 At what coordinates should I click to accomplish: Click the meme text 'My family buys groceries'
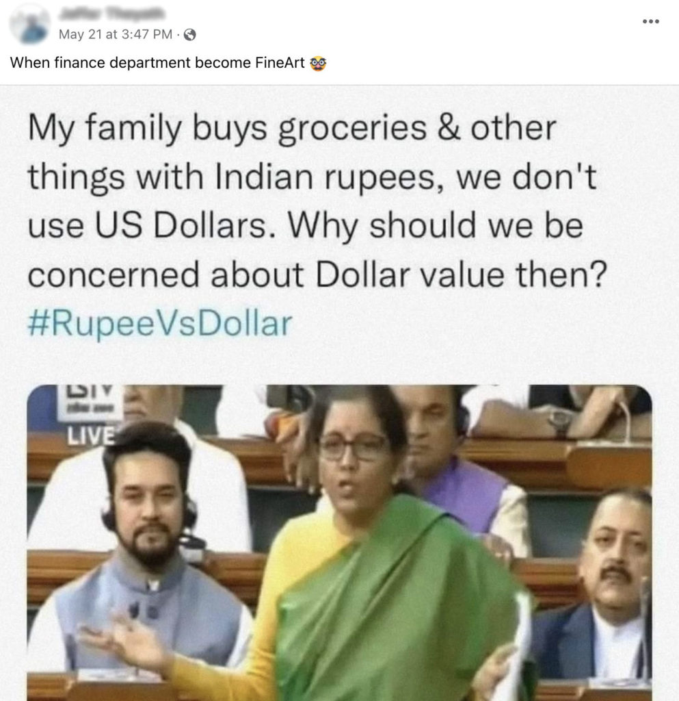pos(227,128)
